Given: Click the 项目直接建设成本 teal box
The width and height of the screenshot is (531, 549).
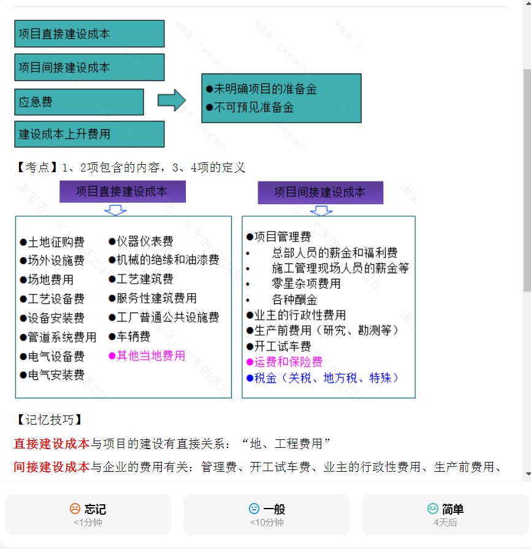Looking at the screenshot, I should pyautogui.click(x=90, y=34).
